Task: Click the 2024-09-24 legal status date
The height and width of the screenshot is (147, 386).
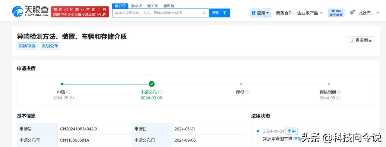Action: pyautogui.click(x=274, y=131)
